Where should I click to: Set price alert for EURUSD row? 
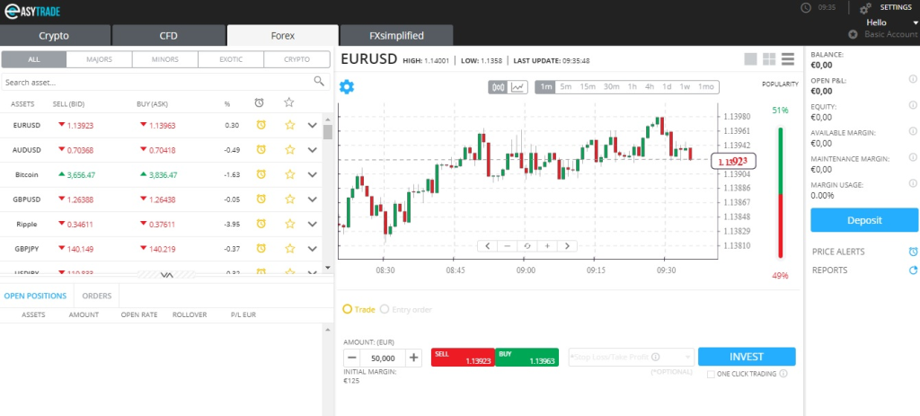click(x=261, y=125)
